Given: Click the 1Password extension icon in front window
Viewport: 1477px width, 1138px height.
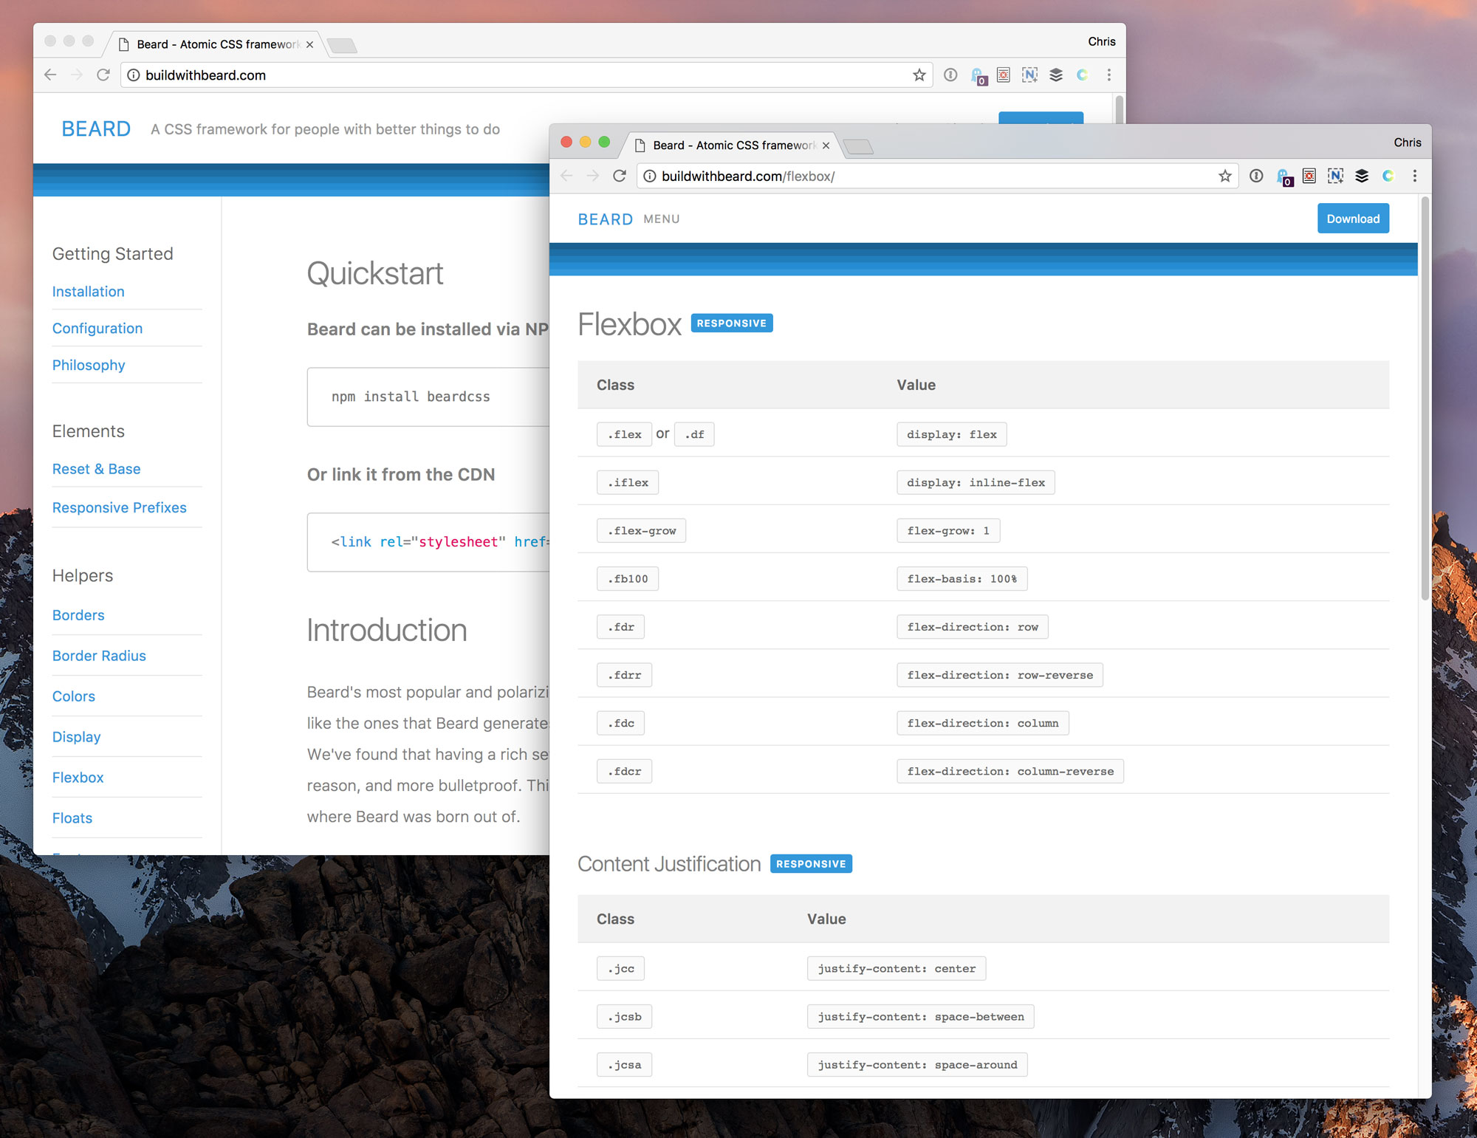Looking at the screenshot, I should click(x=1255, y=176).
